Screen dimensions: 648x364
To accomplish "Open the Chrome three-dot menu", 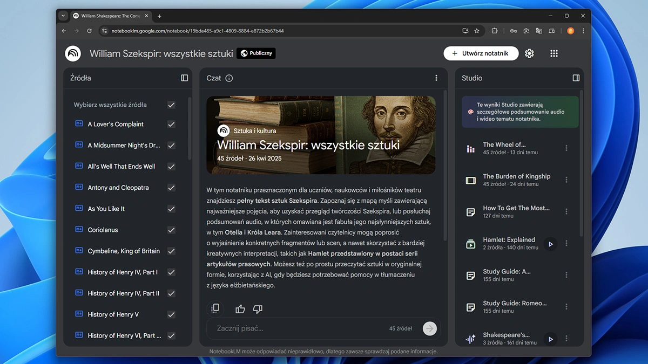I will (583, 31).
